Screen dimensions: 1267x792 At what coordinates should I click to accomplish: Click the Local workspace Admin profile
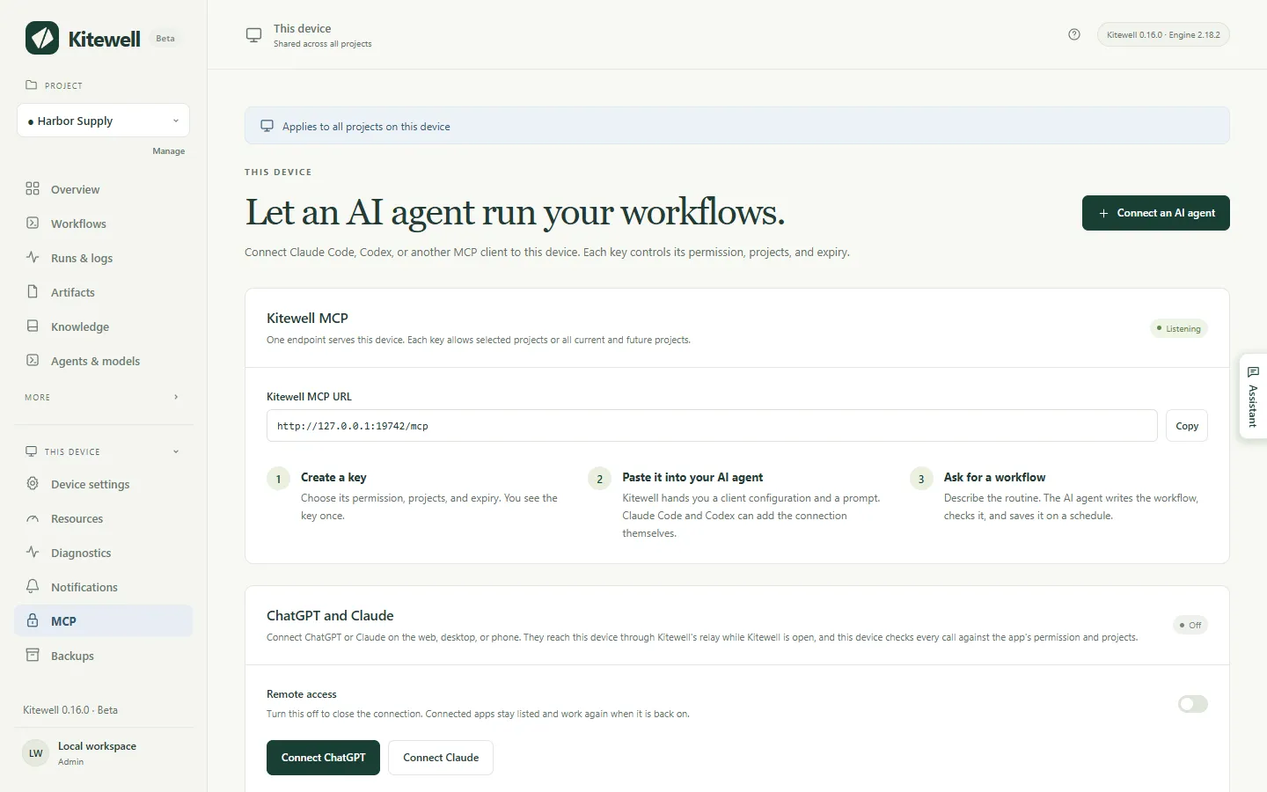[x=104, y=753]
